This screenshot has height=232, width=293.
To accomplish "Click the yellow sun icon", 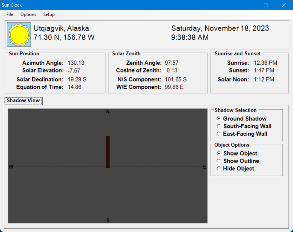I will 19,35.
